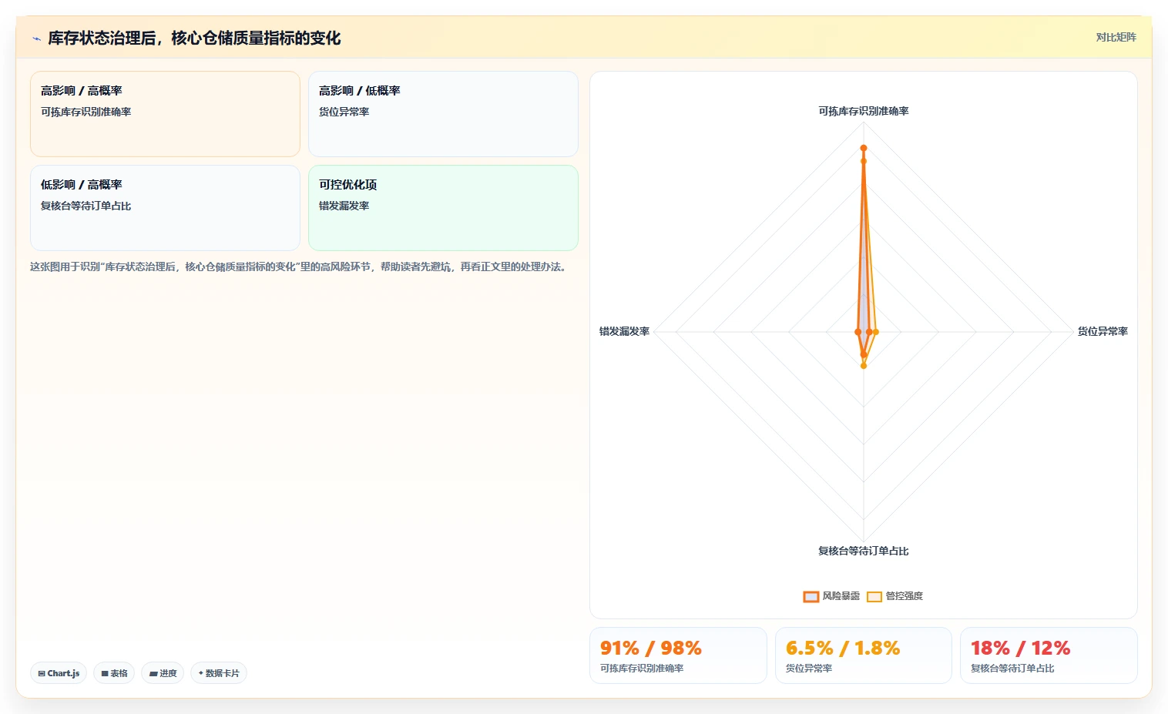Click the 数据卡片 tag
The width and height of the screenshot is (1168, 714).
219,673
